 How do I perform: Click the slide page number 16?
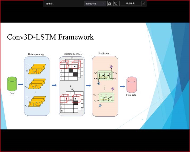point(142,120)
